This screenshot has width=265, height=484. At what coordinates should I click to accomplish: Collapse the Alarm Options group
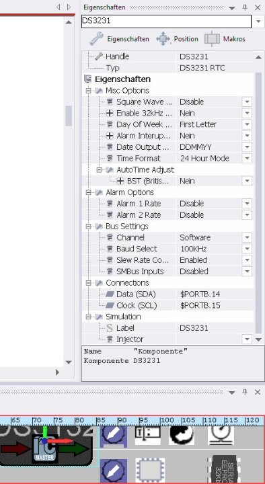(x=89, y=193)
